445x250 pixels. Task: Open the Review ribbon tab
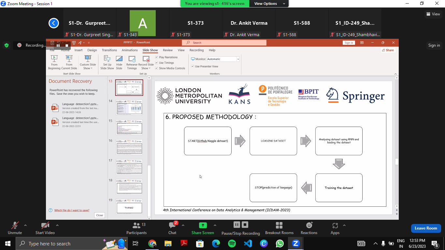(168, 50)
